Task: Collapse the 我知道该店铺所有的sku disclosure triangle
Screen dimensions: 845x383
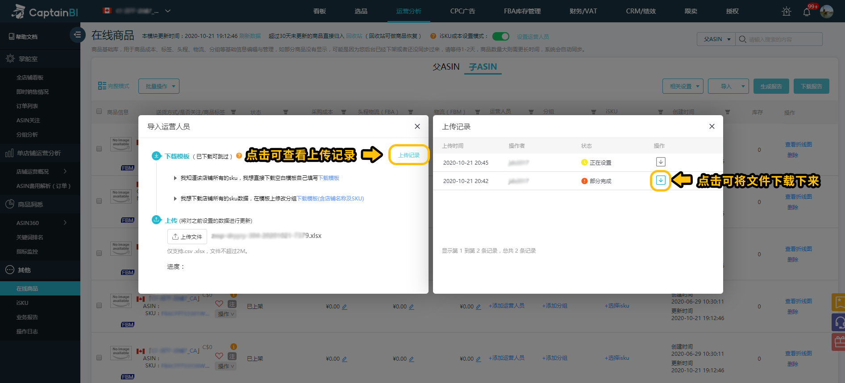Action: click(x=175, y=178)
